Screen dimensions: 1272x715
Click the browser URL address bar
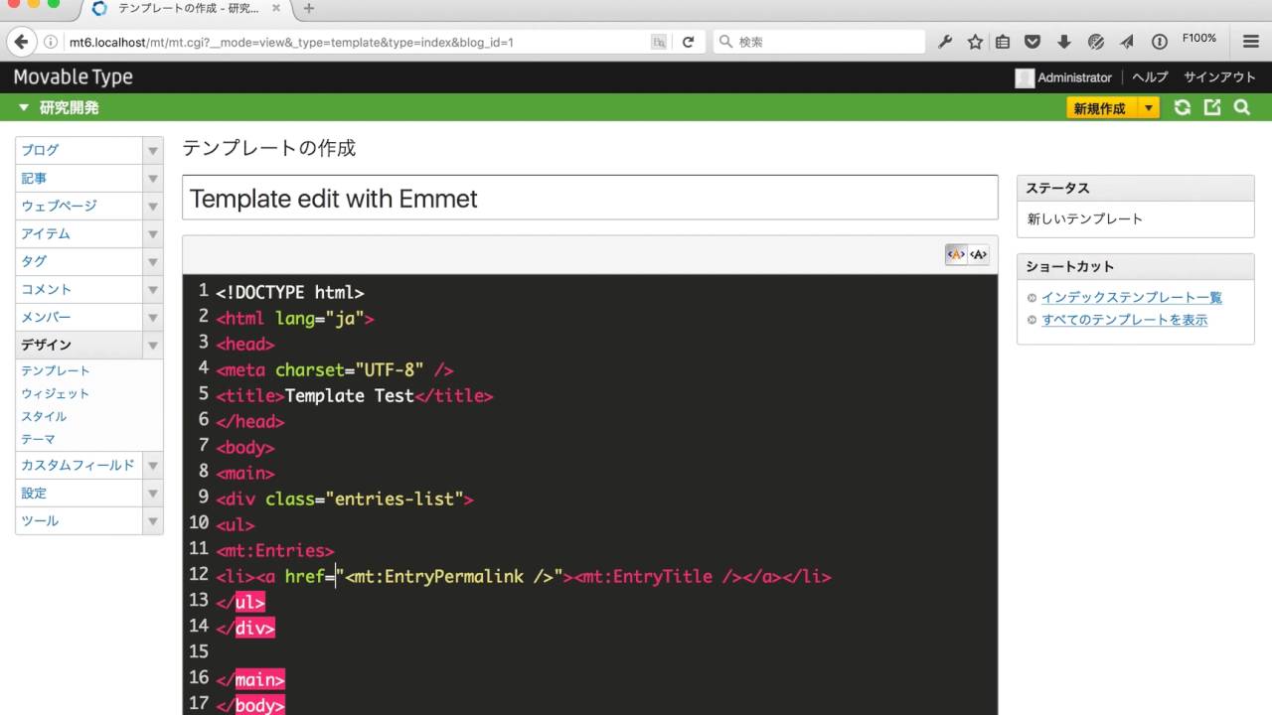click(x=358, y=42)
